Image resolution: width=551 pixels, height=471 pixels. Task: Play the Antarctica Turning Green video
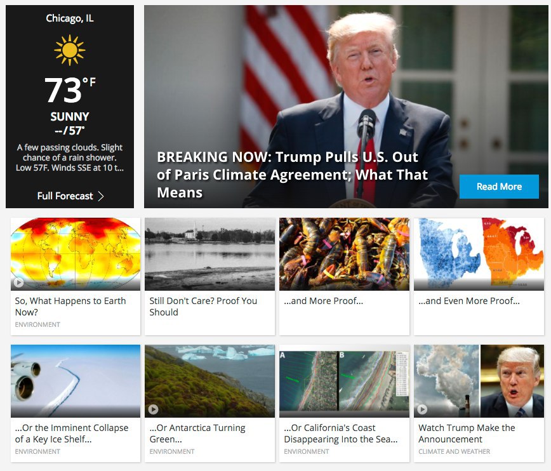153,409
